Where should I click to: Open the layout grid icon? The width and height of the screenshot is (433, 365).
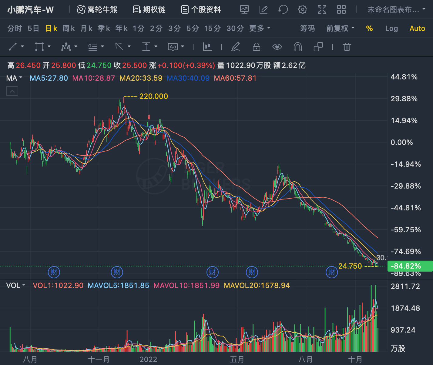(x=341, y=9)
